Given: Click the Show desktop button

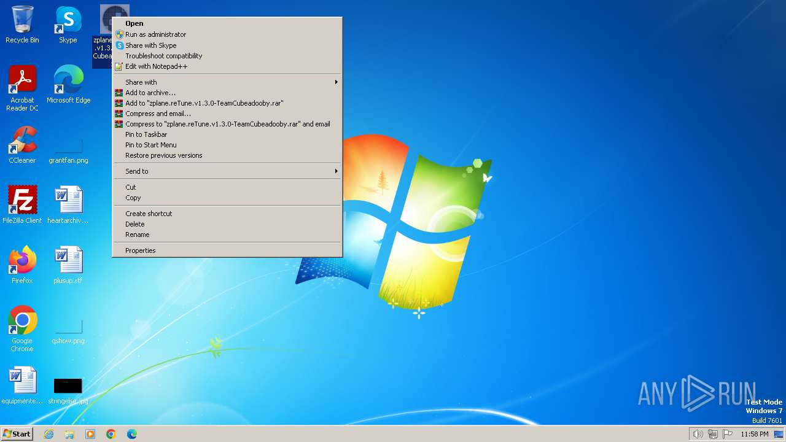Looking at the screenshot, I should (x=779, y=434).
